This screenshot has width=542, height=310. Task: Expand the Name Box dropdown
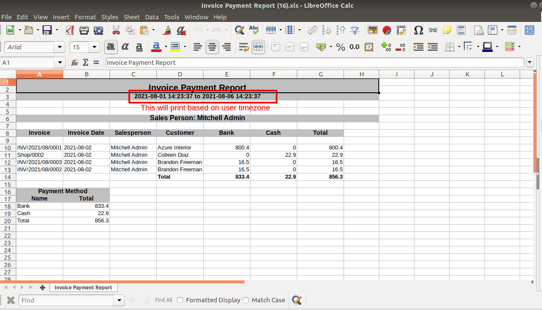[x=60, y=63]
